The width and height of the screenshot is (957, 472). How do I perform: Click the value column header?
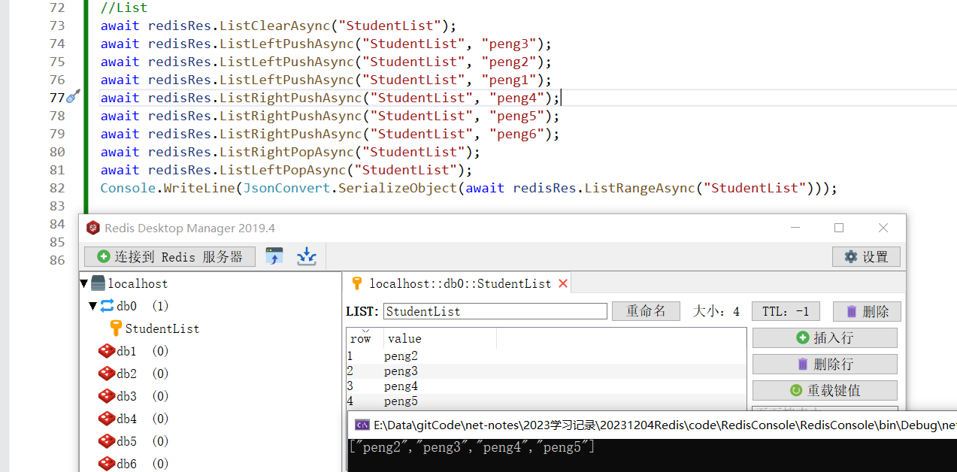440,338
